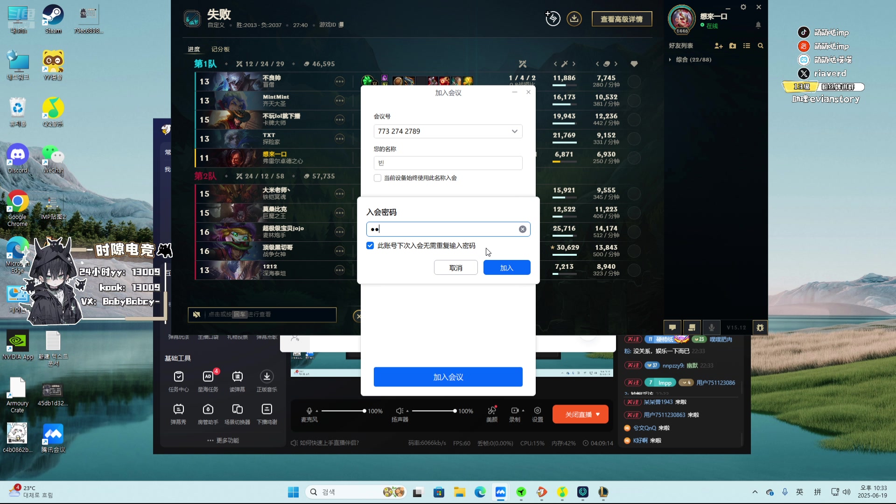Clear the 入会密码 password field
The image size is (896, 504).
(x=523, y=229)
